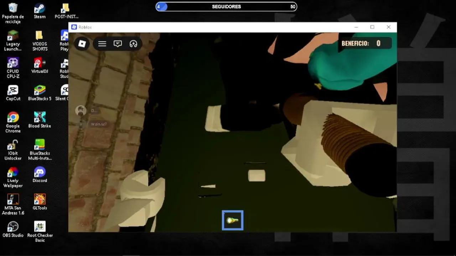Select the OBS Studio desktop shortcut
Screen dimensions: 456x256
pyautogui.click(x=13, y=230)
